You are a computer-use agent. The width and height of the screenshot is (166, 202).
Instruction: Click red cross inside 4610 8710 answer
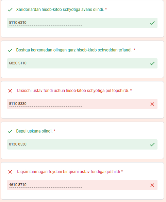pos(152,185)
